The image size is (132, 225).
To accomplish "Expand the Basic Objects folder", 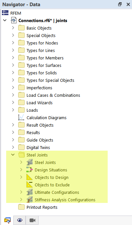I will [x=13, y=28].
